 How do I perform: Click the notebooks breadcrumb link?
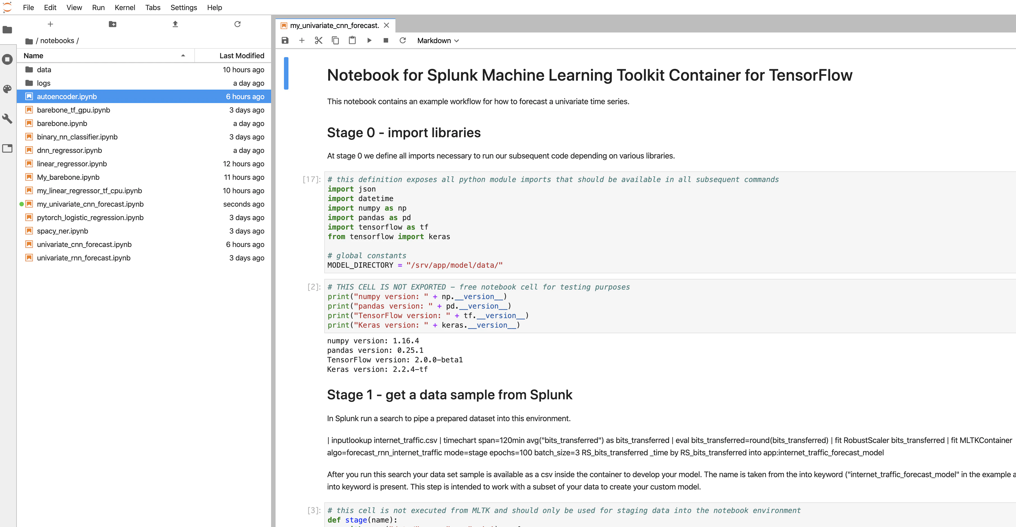click(57, 41)
